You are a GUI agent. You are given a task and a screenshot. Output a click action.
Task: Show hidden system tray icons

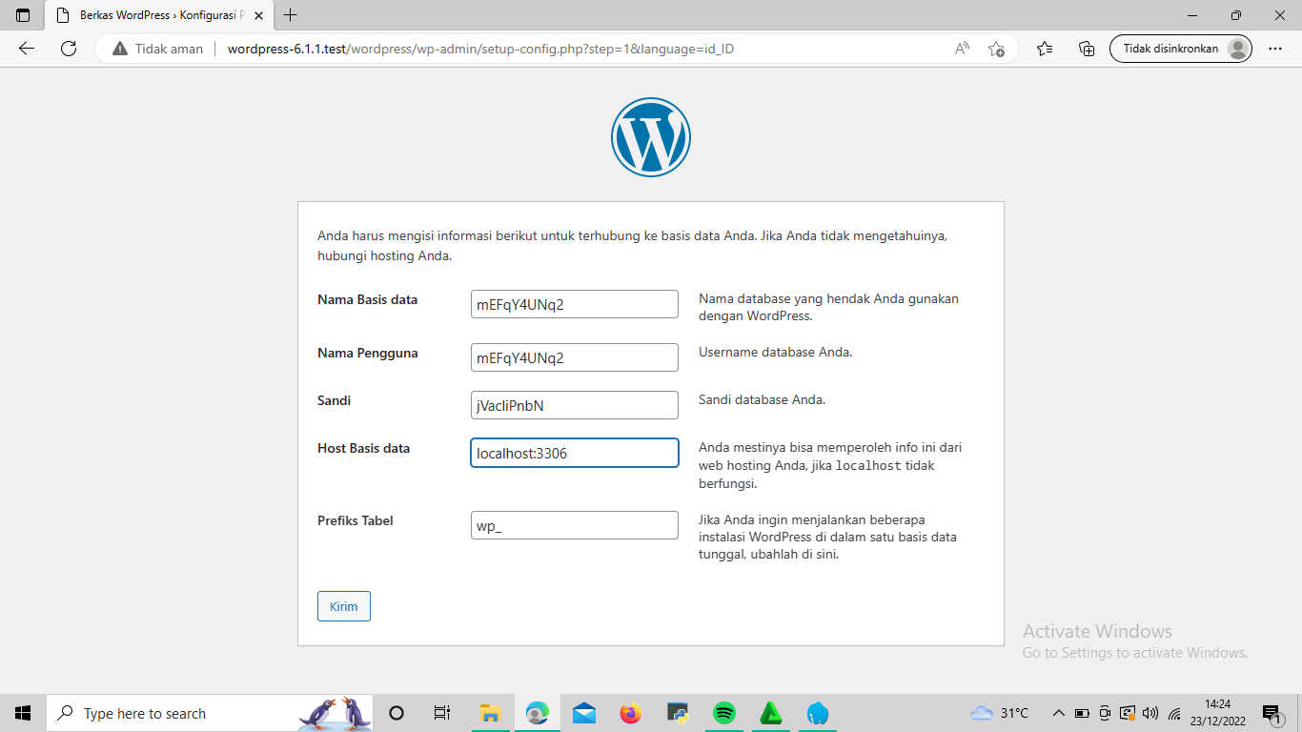(1059, 713)
